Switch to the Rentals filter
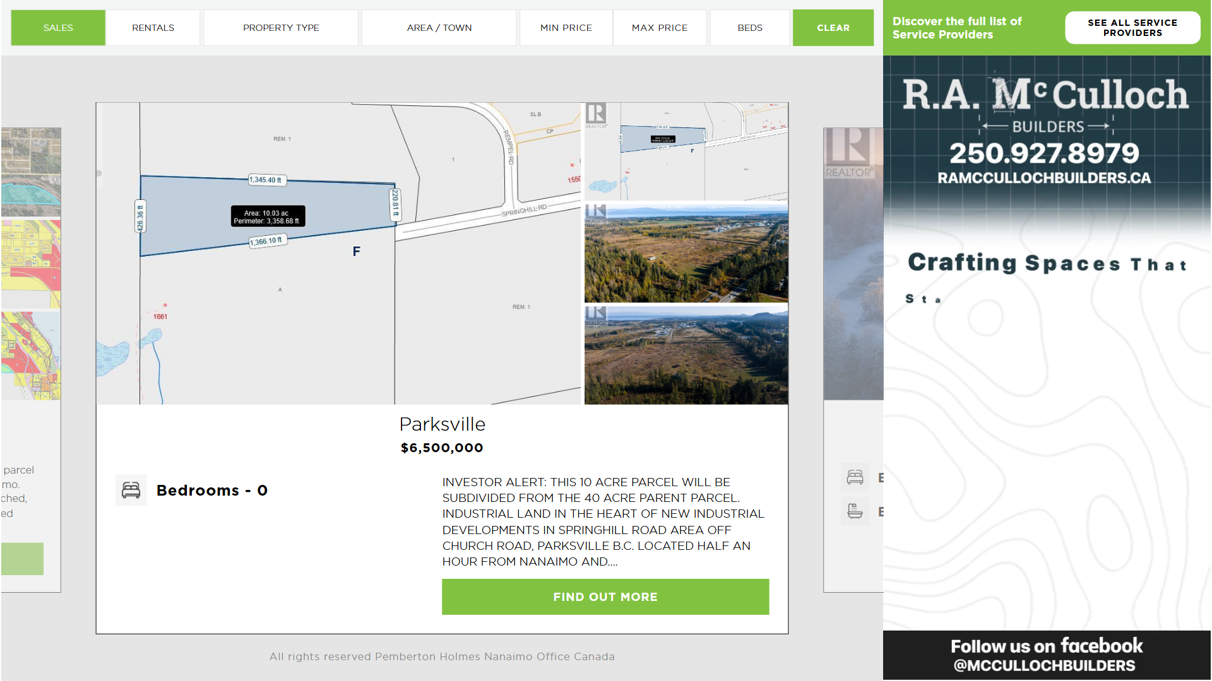 (x=153, y=28)
